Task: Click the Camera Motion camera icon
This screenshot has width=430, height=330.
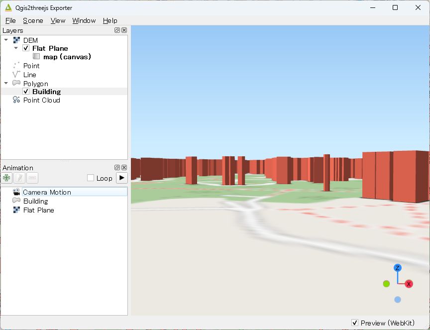Action: pyautogui.click(x=16, y=192)
